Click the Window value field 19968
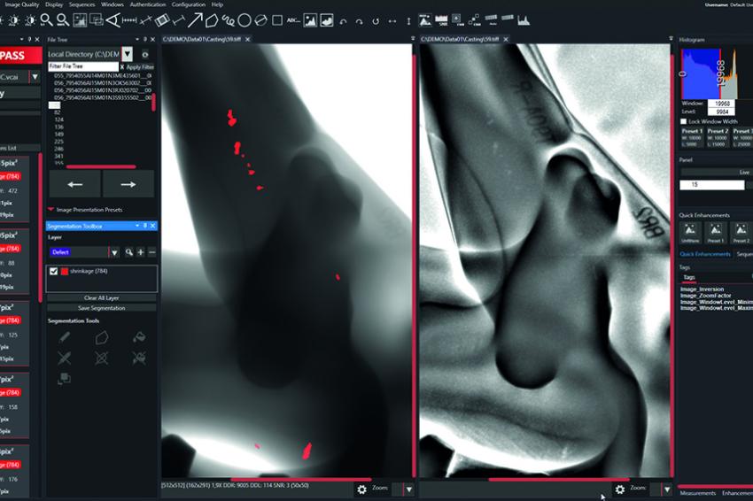Viewport: 753px width, 501px height. [722, 104]
